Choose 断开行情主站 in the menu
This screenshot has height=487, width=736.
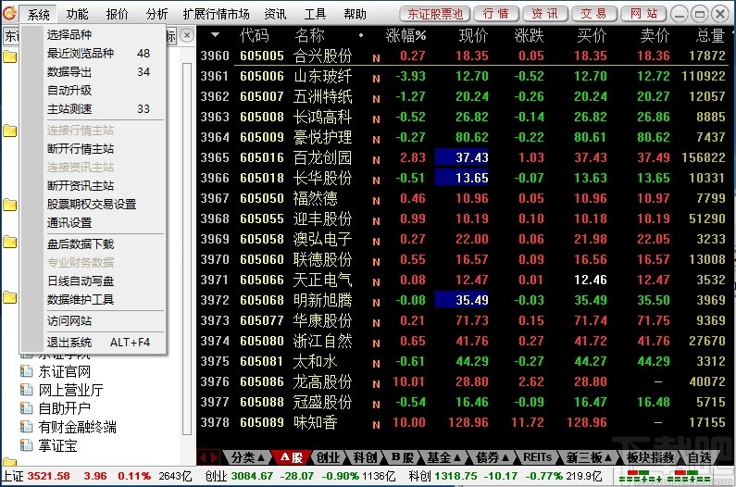pyautogui.click(x=93, y=149)
